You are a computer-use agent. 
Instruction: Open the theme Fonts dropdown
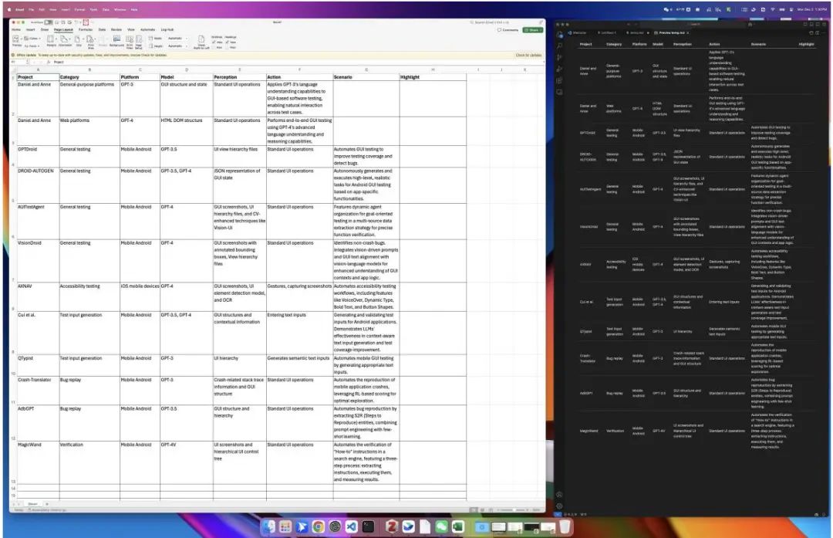click(x=32, y=46)
